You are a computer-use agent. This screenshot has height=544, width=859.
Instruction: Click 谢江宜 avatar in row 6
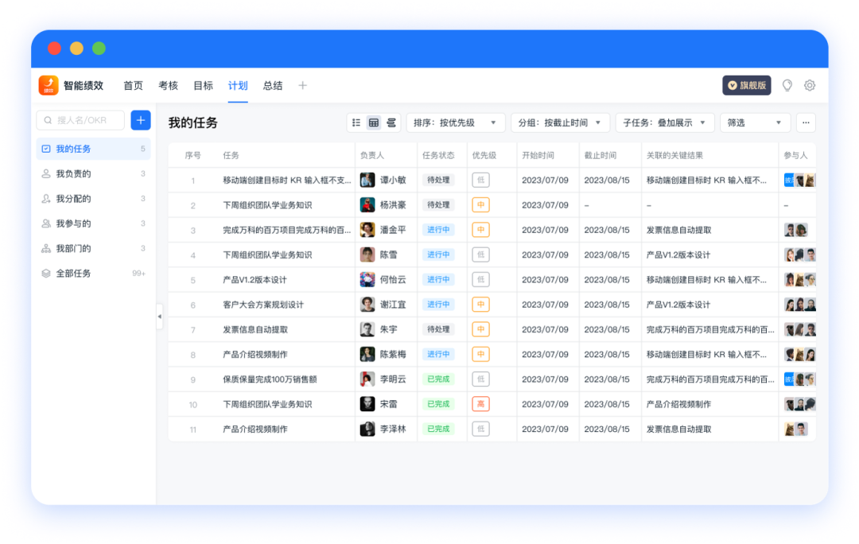point(367,305)
